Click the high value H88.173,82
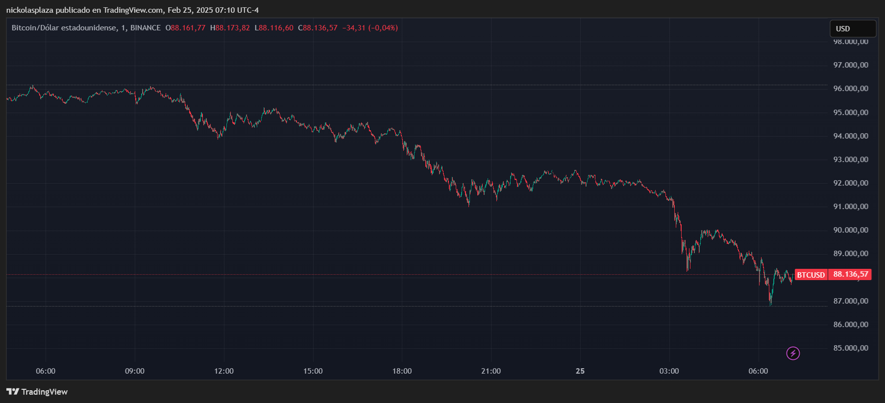Screen dimensions: 885x403 pyautogui.click(x=230, y=28)
